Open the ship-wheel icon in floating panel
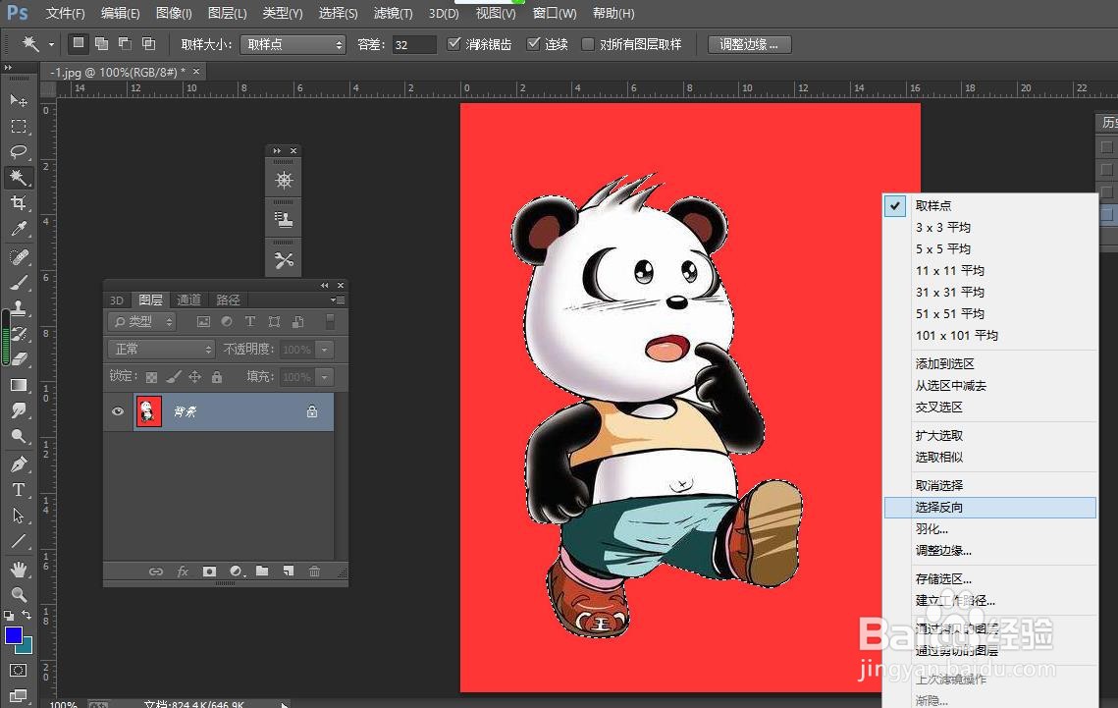1118x708 pixels. pyautogui.click(x=284, y=181)
